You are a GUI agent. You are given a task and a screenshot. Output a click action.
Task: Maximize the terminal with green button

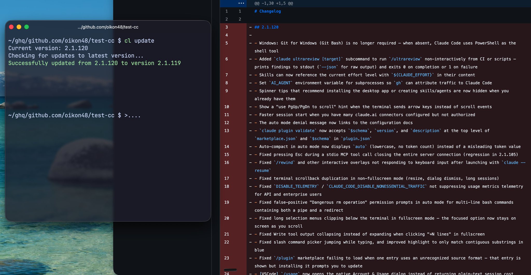[x=26, y=27]
